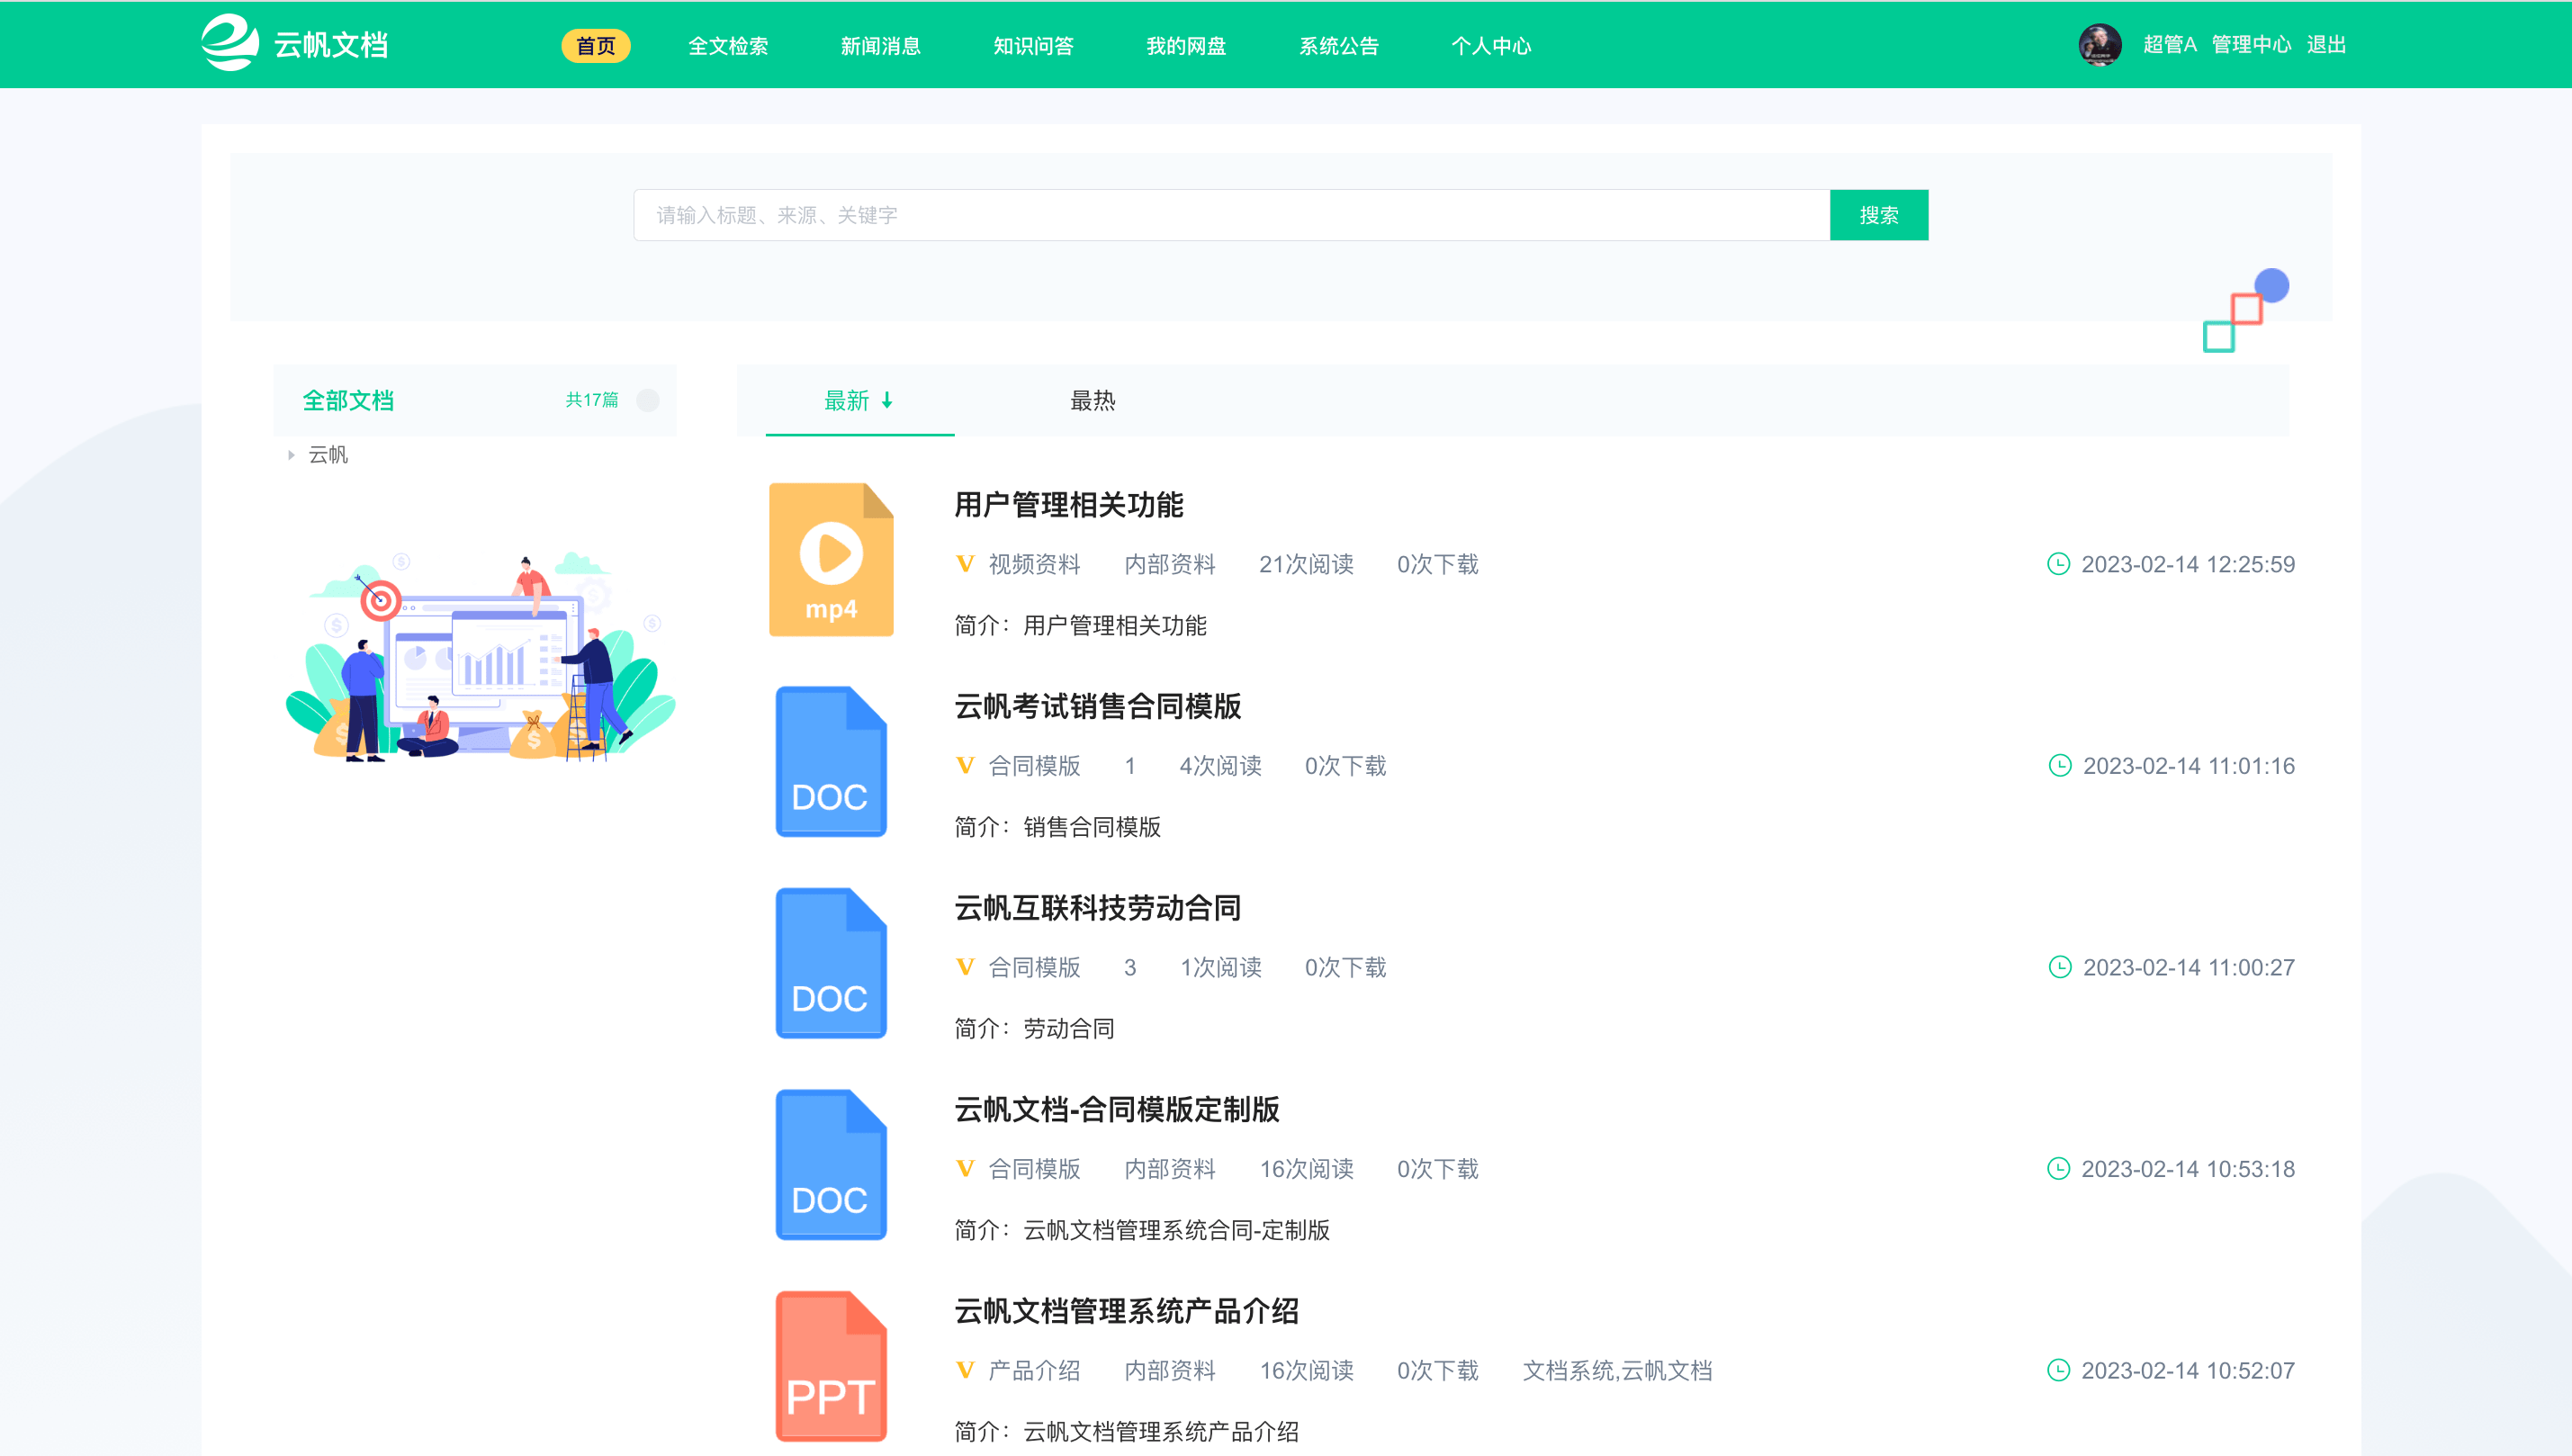Toggle the round switch next to 共17篇
The height and width of the screenshot is (1456, 2572).
pos(648,400)
